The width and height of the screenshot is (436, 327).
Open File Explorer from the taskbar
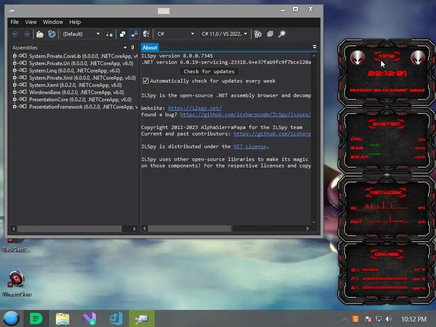pos(62,318)
